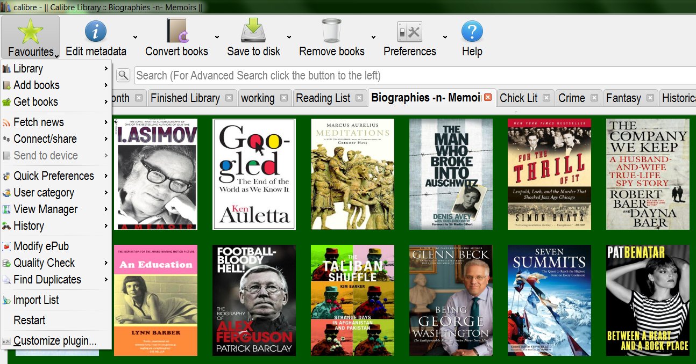Viewport: 696px width, 364px height.
Task: Close the Reading List tab
Action: click(360, 98)
